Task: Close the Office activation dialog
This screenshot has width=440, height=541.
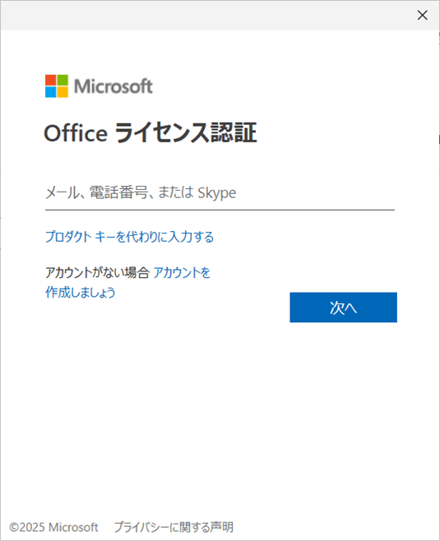Action: click(422, 15)
